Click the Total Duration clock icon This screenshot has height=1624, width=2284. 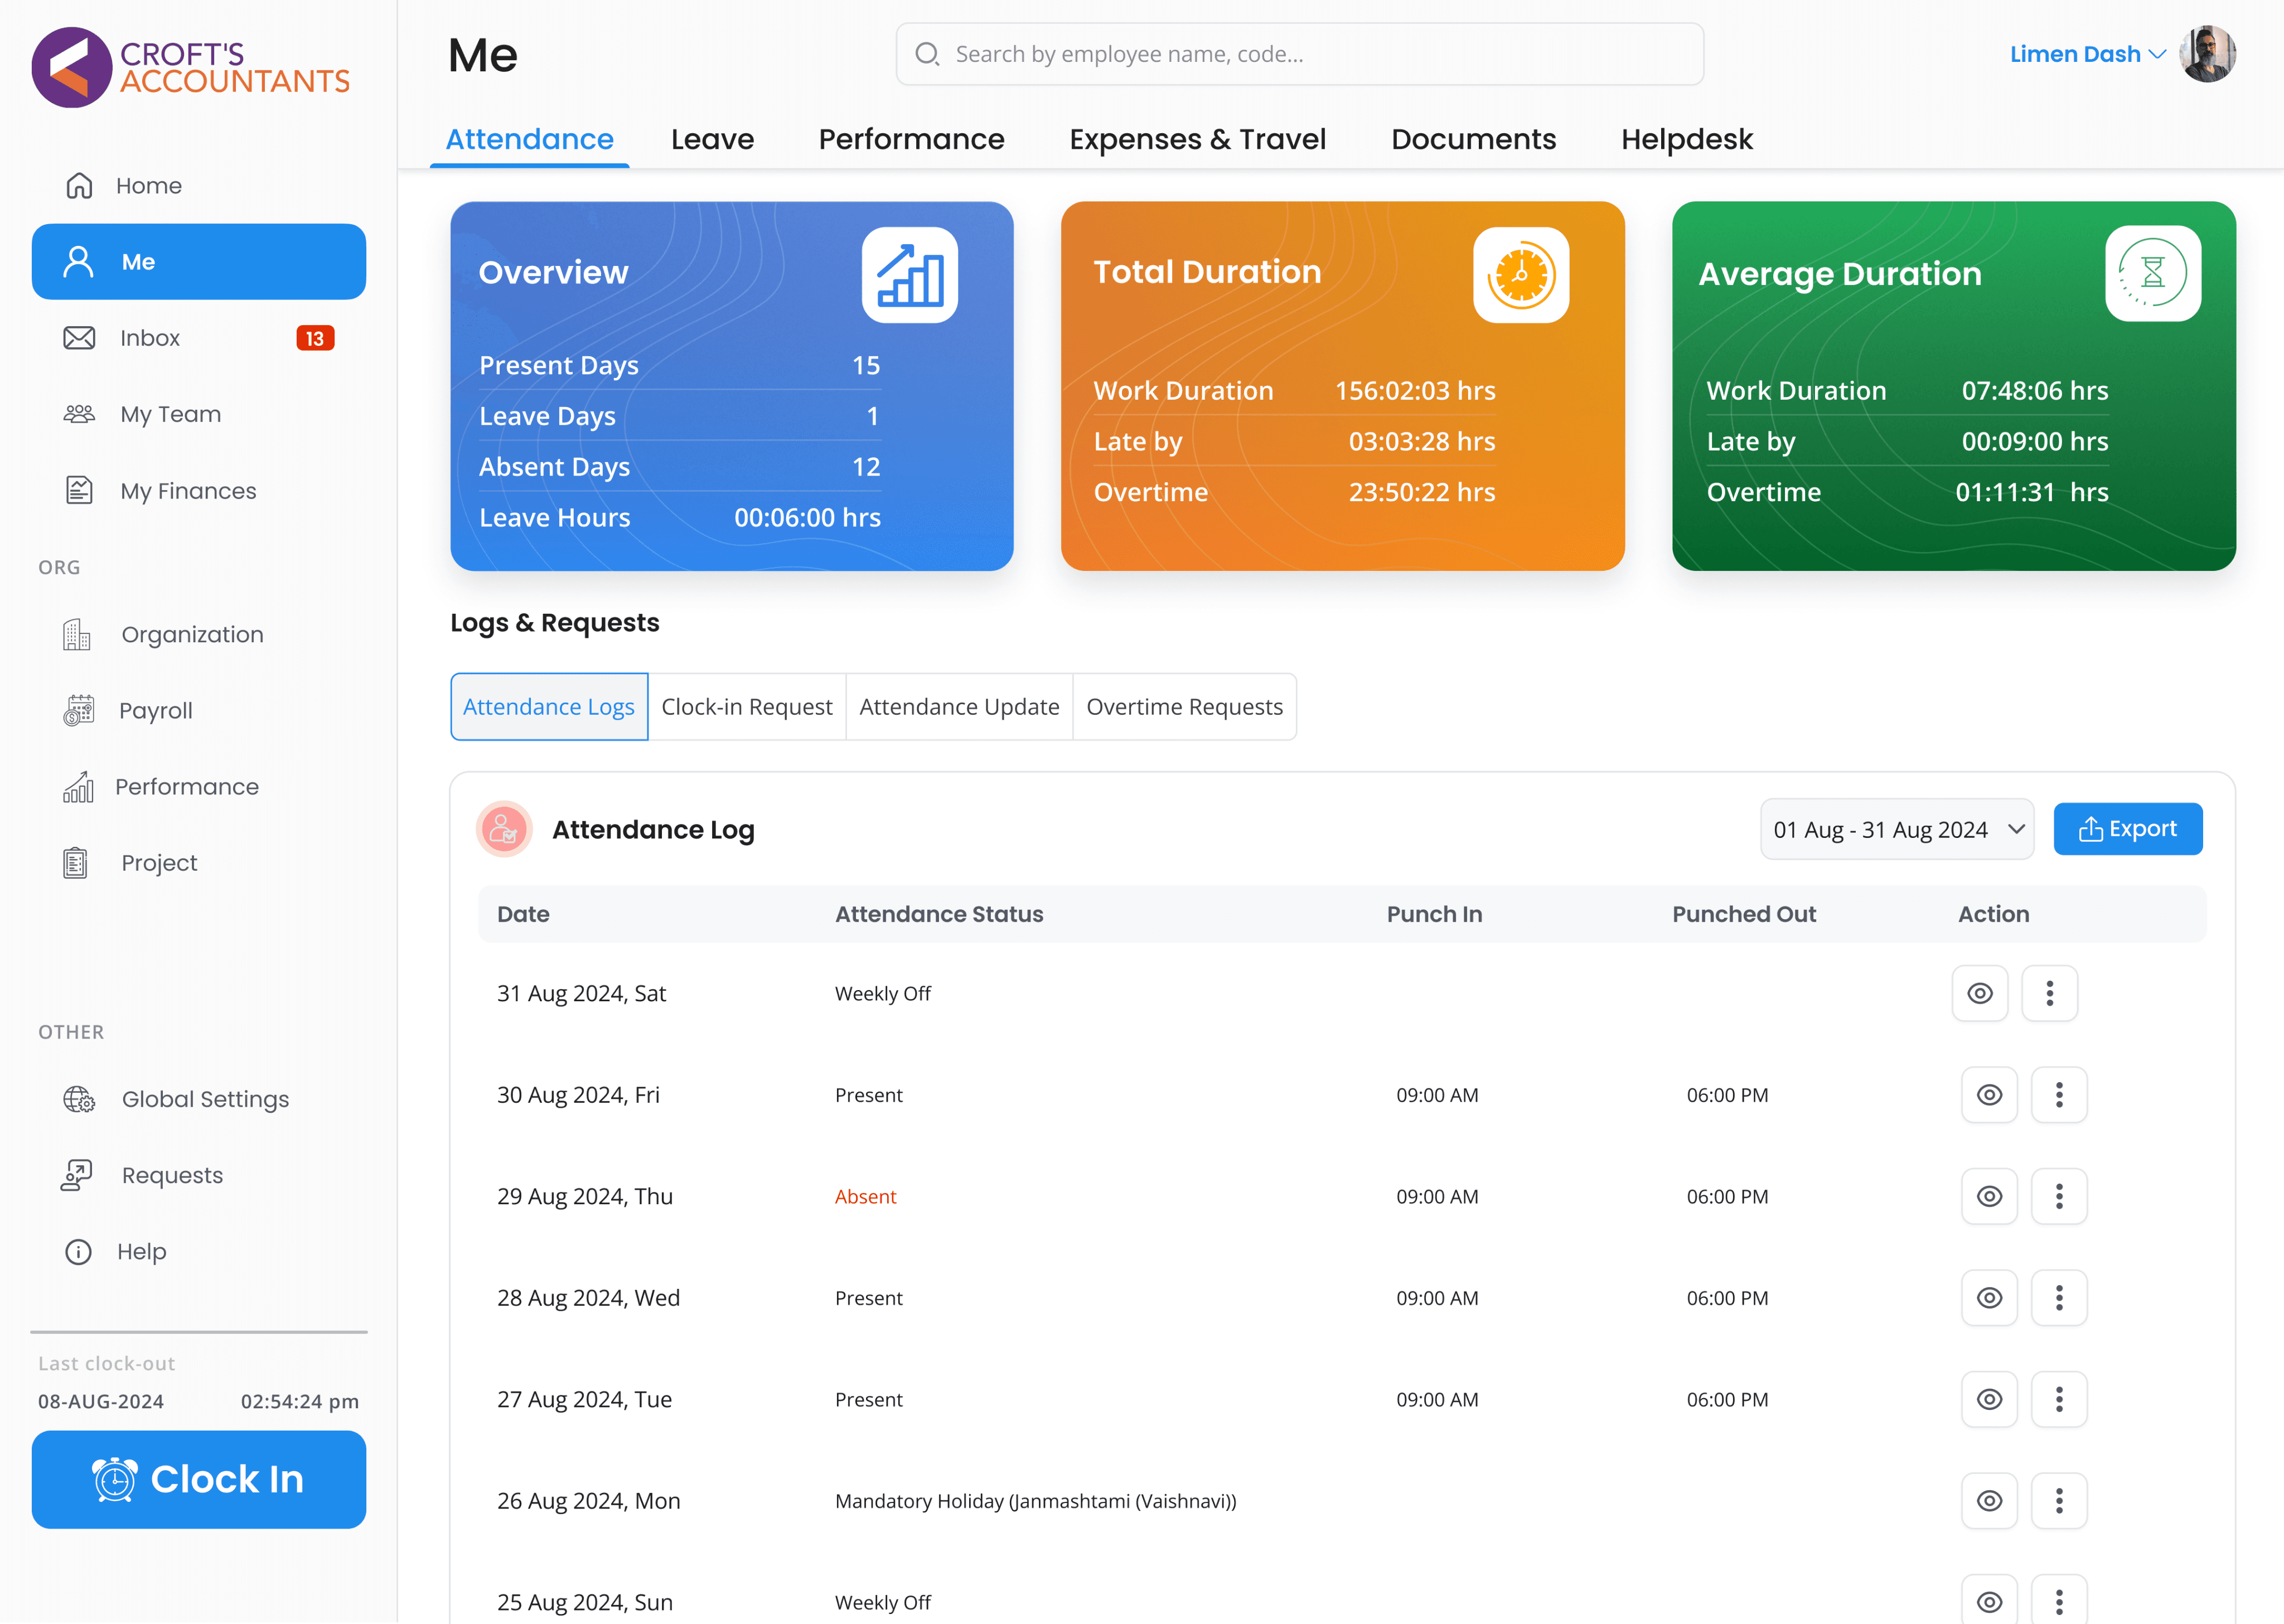pyautogui.click(x=1520, y=275)
